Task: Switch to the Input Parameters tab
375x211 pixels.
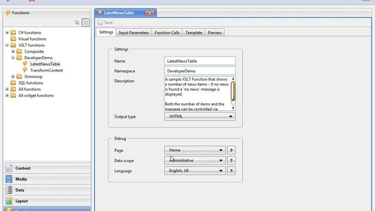Action: [x=134, y=33]
